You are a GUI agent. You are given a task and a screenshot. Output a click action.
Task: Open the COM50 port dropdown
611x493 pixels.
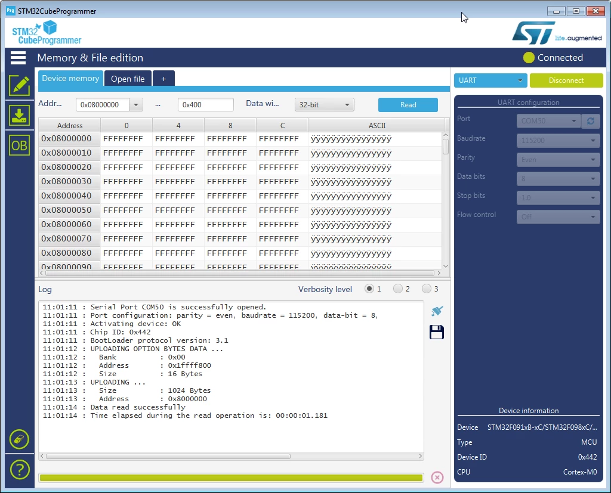click(x=549, y=121)
